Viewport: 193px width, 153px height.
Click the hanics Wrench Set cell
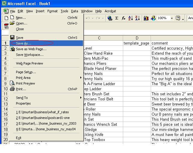point(103,124)
